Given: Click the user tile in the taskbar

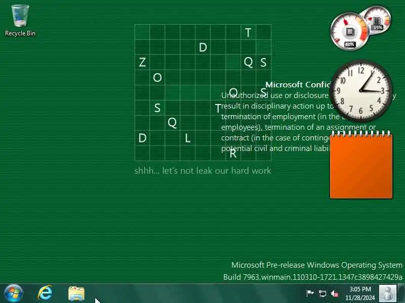Looking at the screenshot, I should pos(387,293).
